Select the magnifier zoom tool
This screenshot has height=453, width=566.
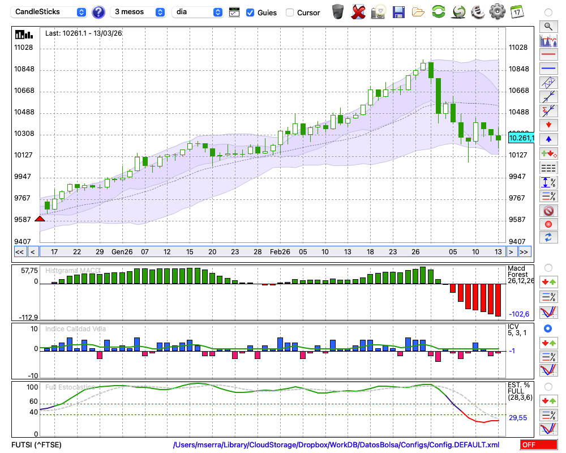[548, 26]
